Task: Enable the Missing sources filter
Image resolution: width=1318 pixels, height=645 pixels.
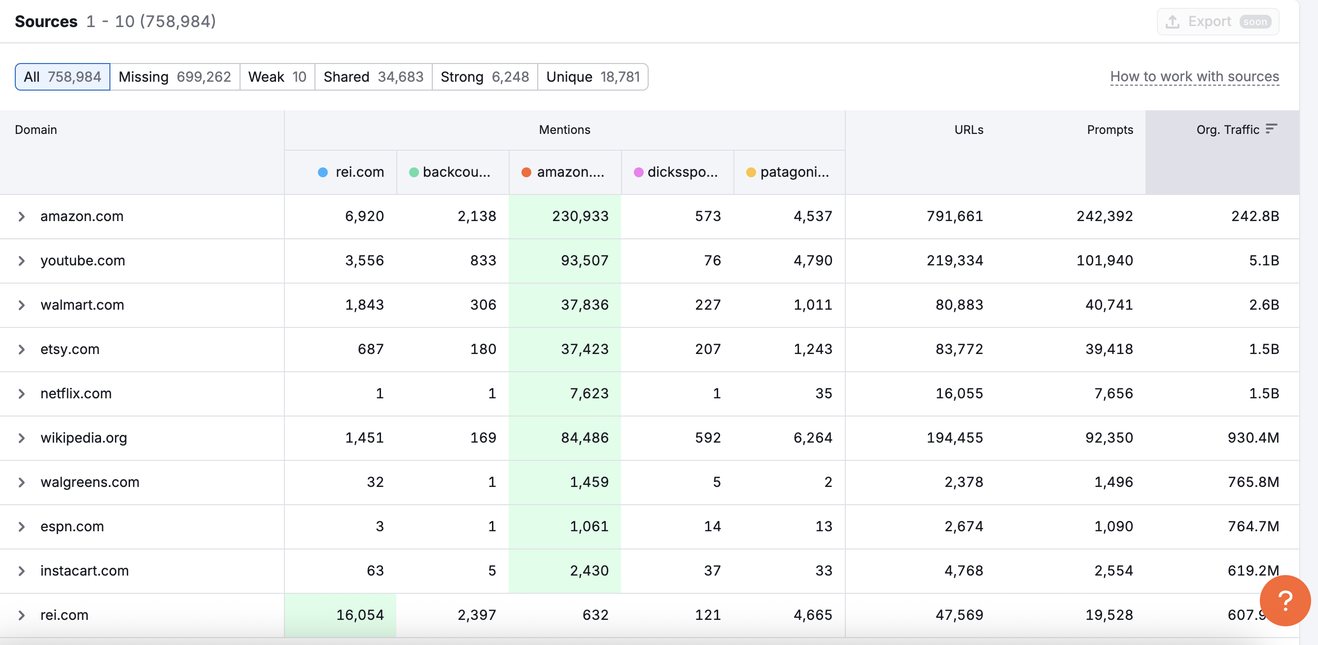Action: coord(174,77)
